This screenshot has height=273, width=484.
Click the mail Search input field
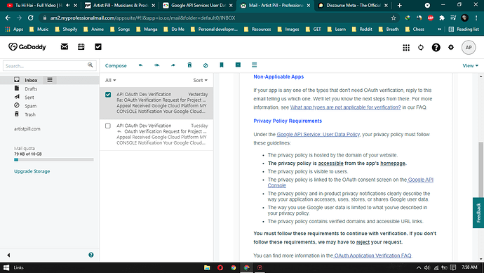49,66
